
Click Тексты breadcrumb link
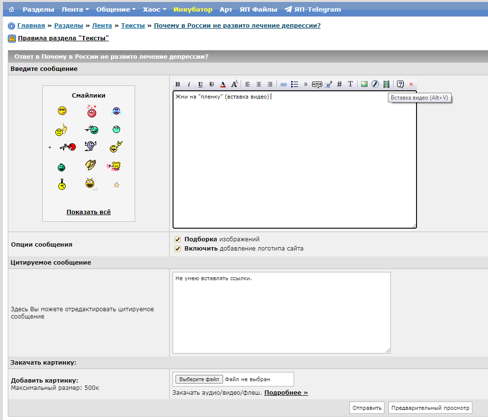[x=133, y=26]
